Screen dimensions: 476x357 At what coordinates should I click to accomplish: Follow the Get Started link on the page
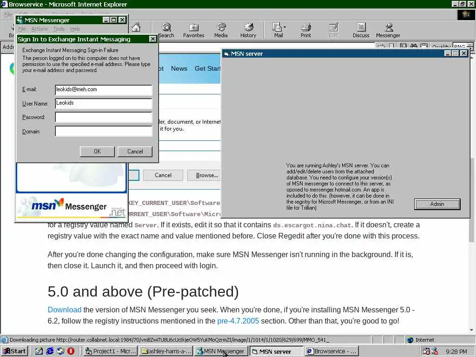tap(208, 69)
